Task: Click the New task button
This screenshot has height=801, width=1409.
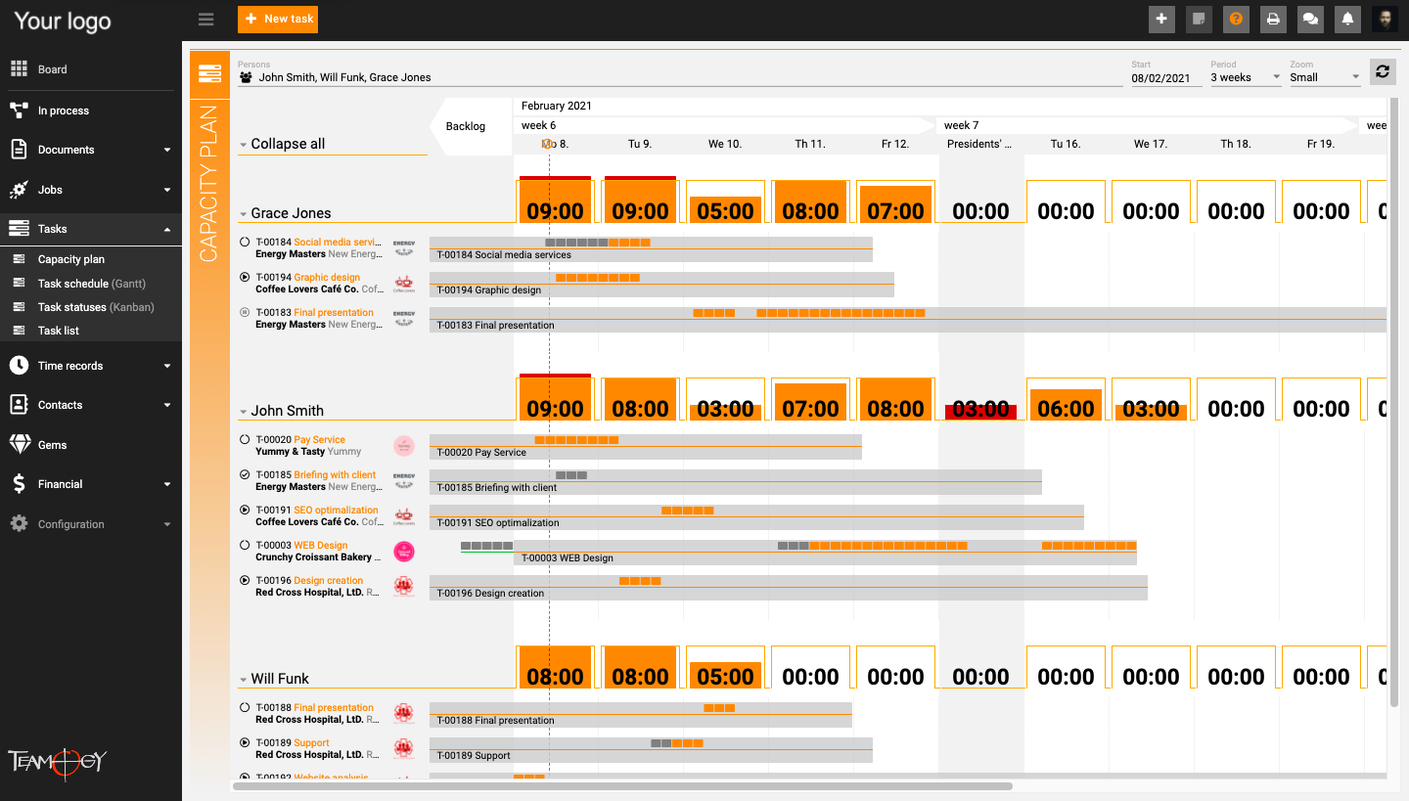Action: tap(278, 20)
